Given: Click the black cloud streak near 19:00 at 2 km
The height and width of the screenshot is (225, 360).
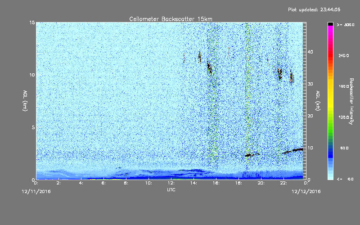Looking at the screenshot, I should coord(252,155).
